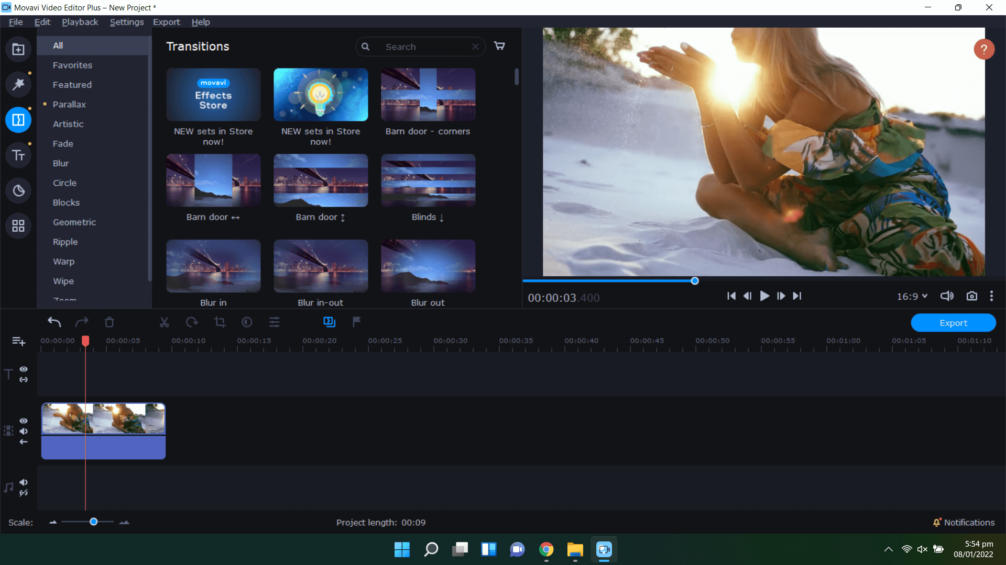The height and width of the screenshot is (565, 1006).
Task: Click the Export button
Action: (x=954, y=322)
